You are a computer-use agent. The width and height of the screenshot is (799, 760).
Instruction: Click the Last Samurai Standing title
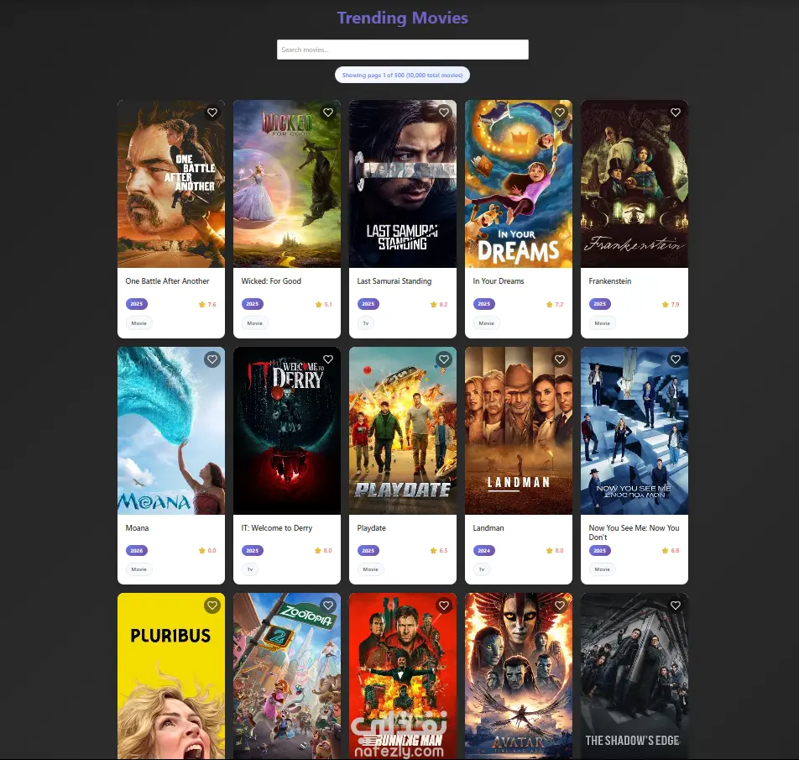[x=394, y=280]
